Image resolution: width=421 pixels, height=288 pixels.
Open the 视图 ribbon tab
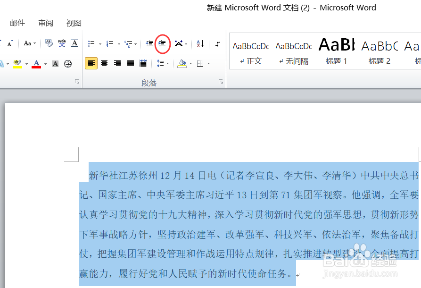coord(74,23)
